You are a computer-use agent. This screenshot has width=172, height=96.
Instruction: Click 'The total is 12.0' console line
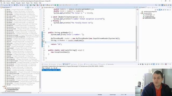[x=49, y=68]
